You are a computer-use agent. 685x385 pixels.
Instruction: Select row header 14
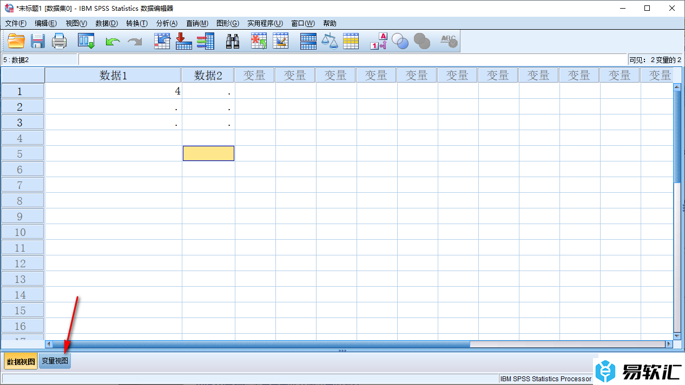[23, 294]
